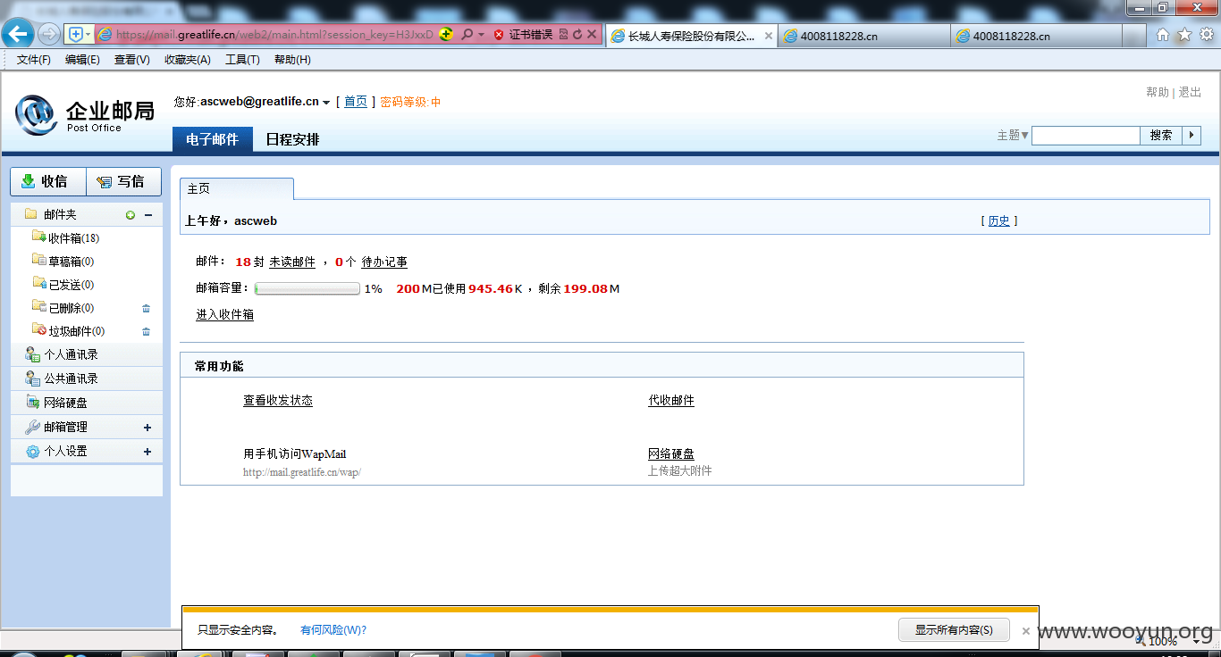Click the 历史 link
The width and height of the screenshot is (1221, 657).
(999, 220)
